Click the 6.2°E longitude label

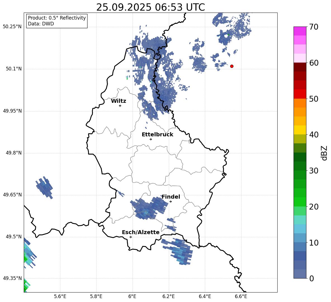169,296
